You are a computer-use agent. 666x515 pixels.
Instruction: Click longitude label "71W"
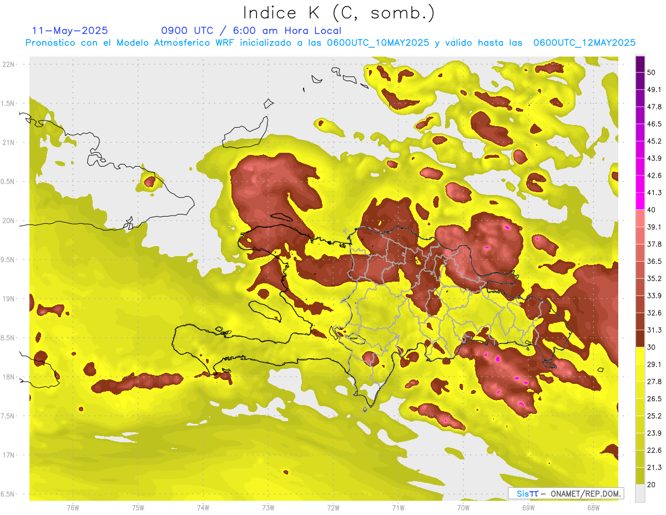(398, 507)
